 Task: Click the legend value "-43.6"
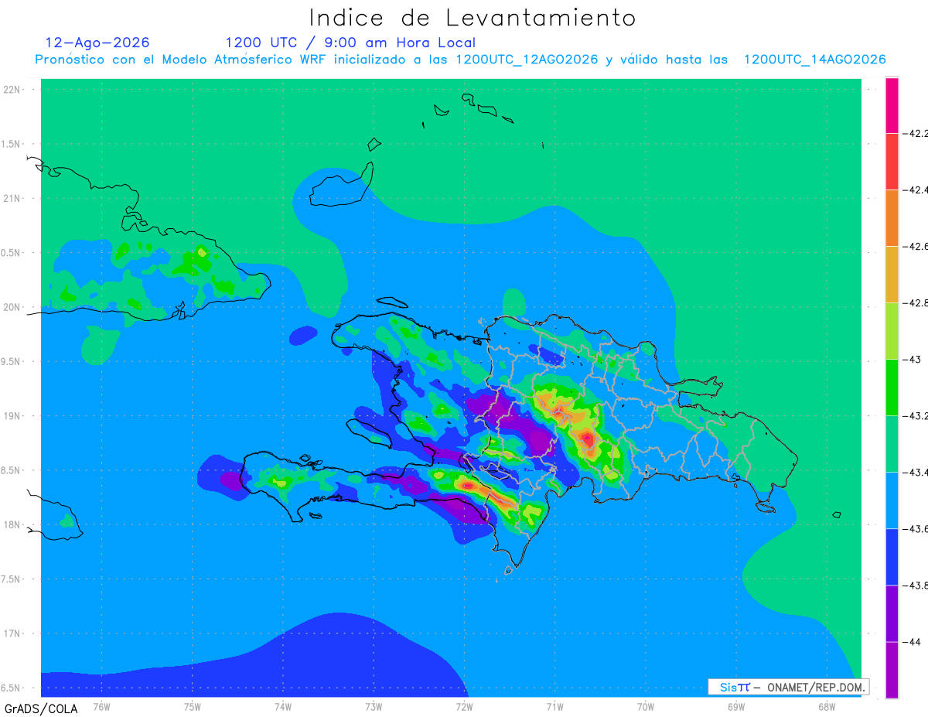pyautogui.click(x=916, y=529)
